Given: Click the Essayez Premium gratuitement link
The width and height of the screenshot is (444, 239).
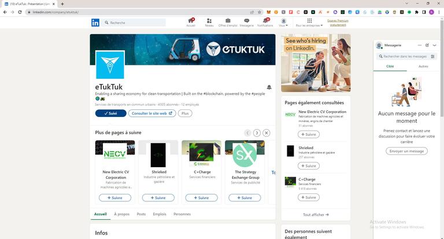Looking at the screenshot, I should click(x=338, y=23).
